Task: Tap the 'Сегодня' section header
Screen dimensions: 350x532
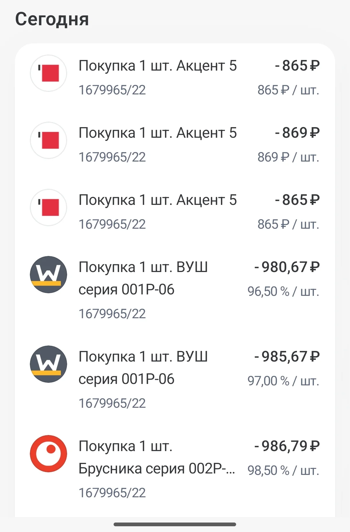Action: click(52, 20)
